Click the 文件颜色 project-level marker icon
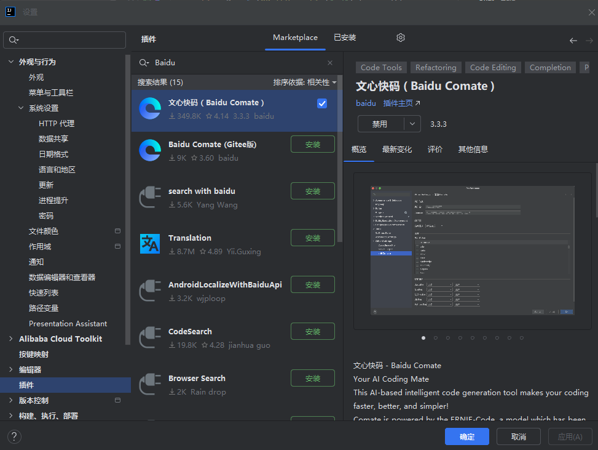Screen dimensions: 598x450 [117, 231]
